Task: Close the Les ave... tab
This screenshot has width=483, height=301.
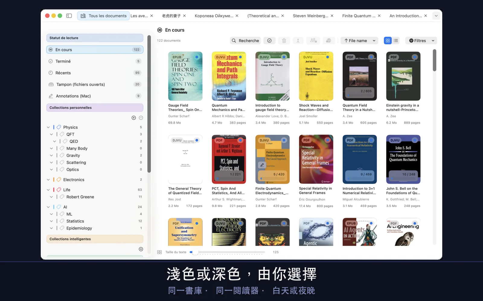Action: (152, 16)
